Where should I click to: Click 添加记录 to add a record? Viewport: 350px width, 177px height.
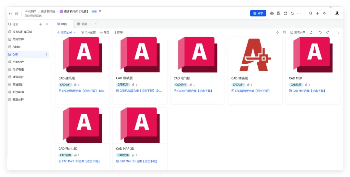pyautogui.click(x=64, y=32)
